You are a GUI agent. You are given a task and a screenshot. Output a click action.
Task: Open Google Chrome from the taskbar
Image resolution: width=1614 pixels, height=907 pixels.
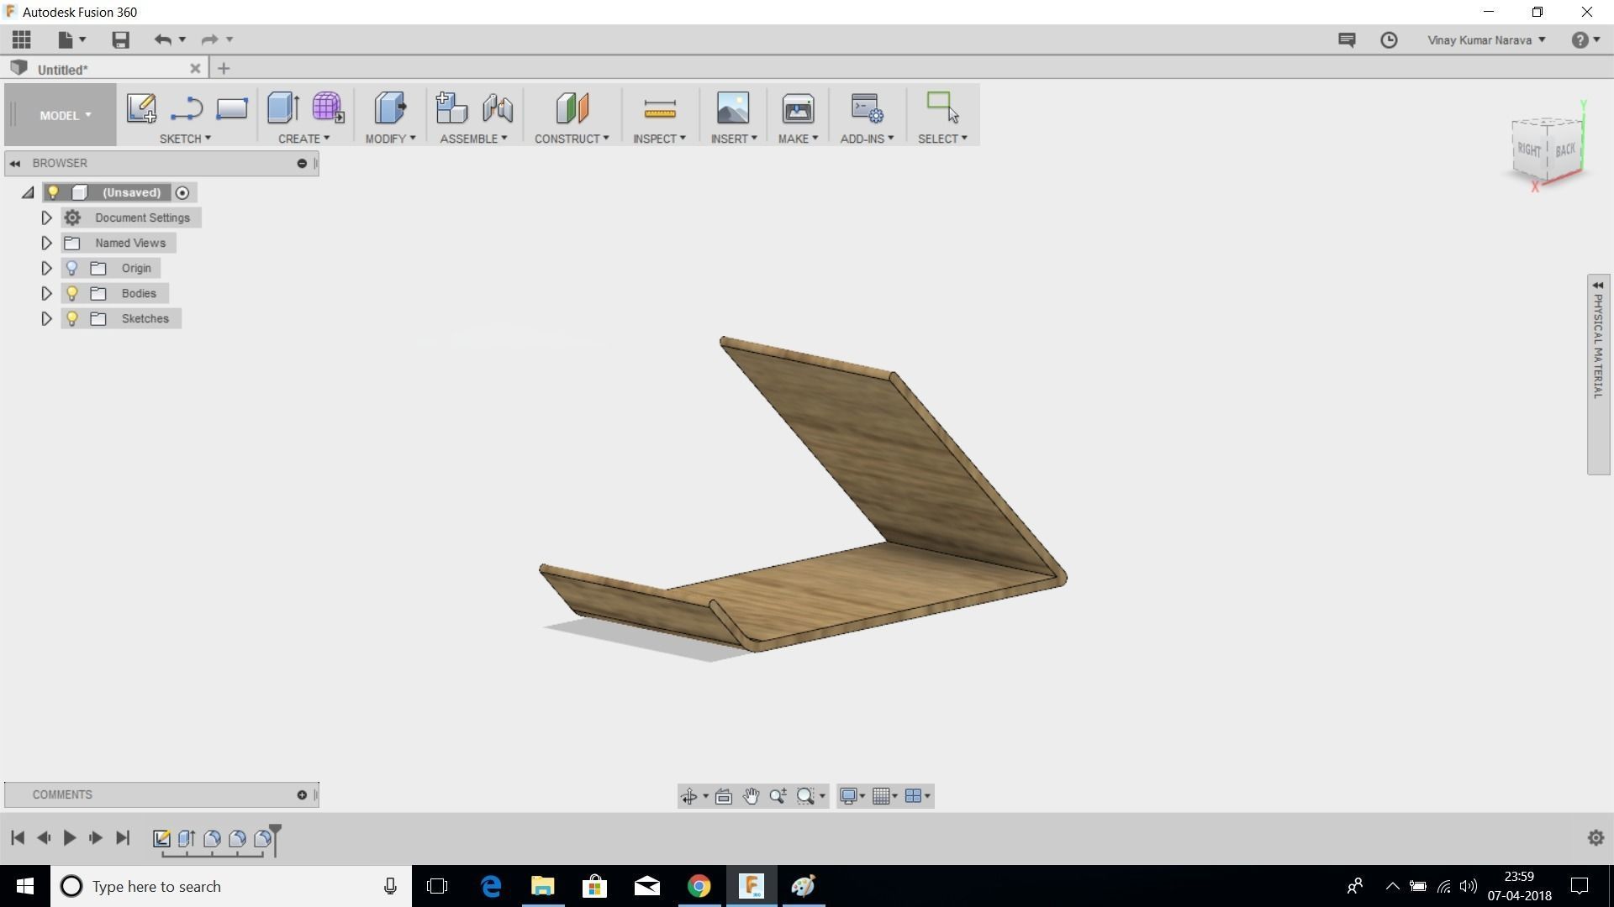[699, 886]
